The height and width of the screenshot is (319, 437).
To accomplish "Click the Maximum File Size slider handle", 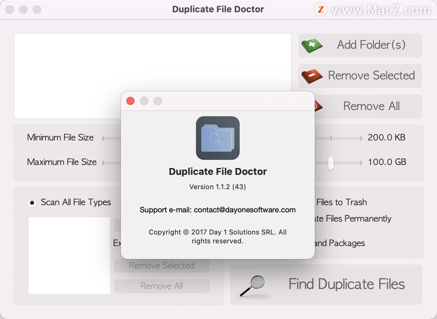I will tap(331, 163).
